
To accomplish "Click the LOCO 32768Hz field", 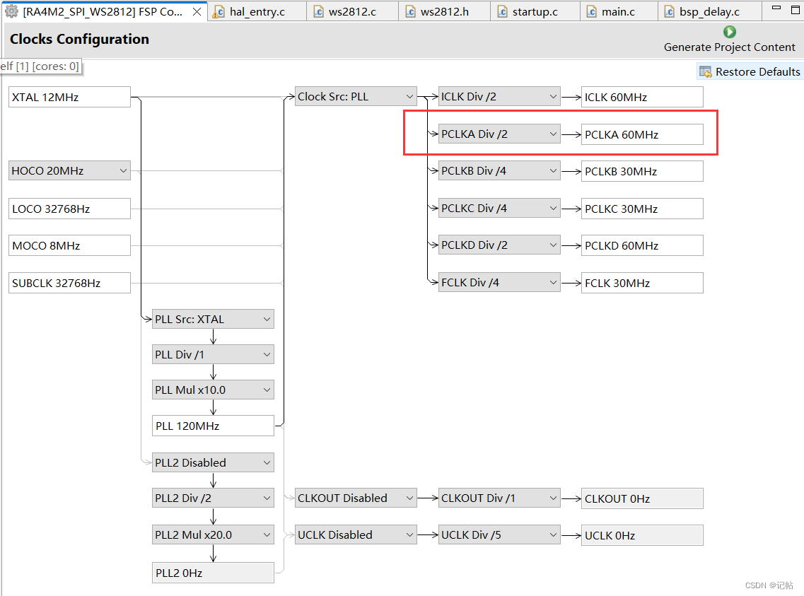I will 69,209.
